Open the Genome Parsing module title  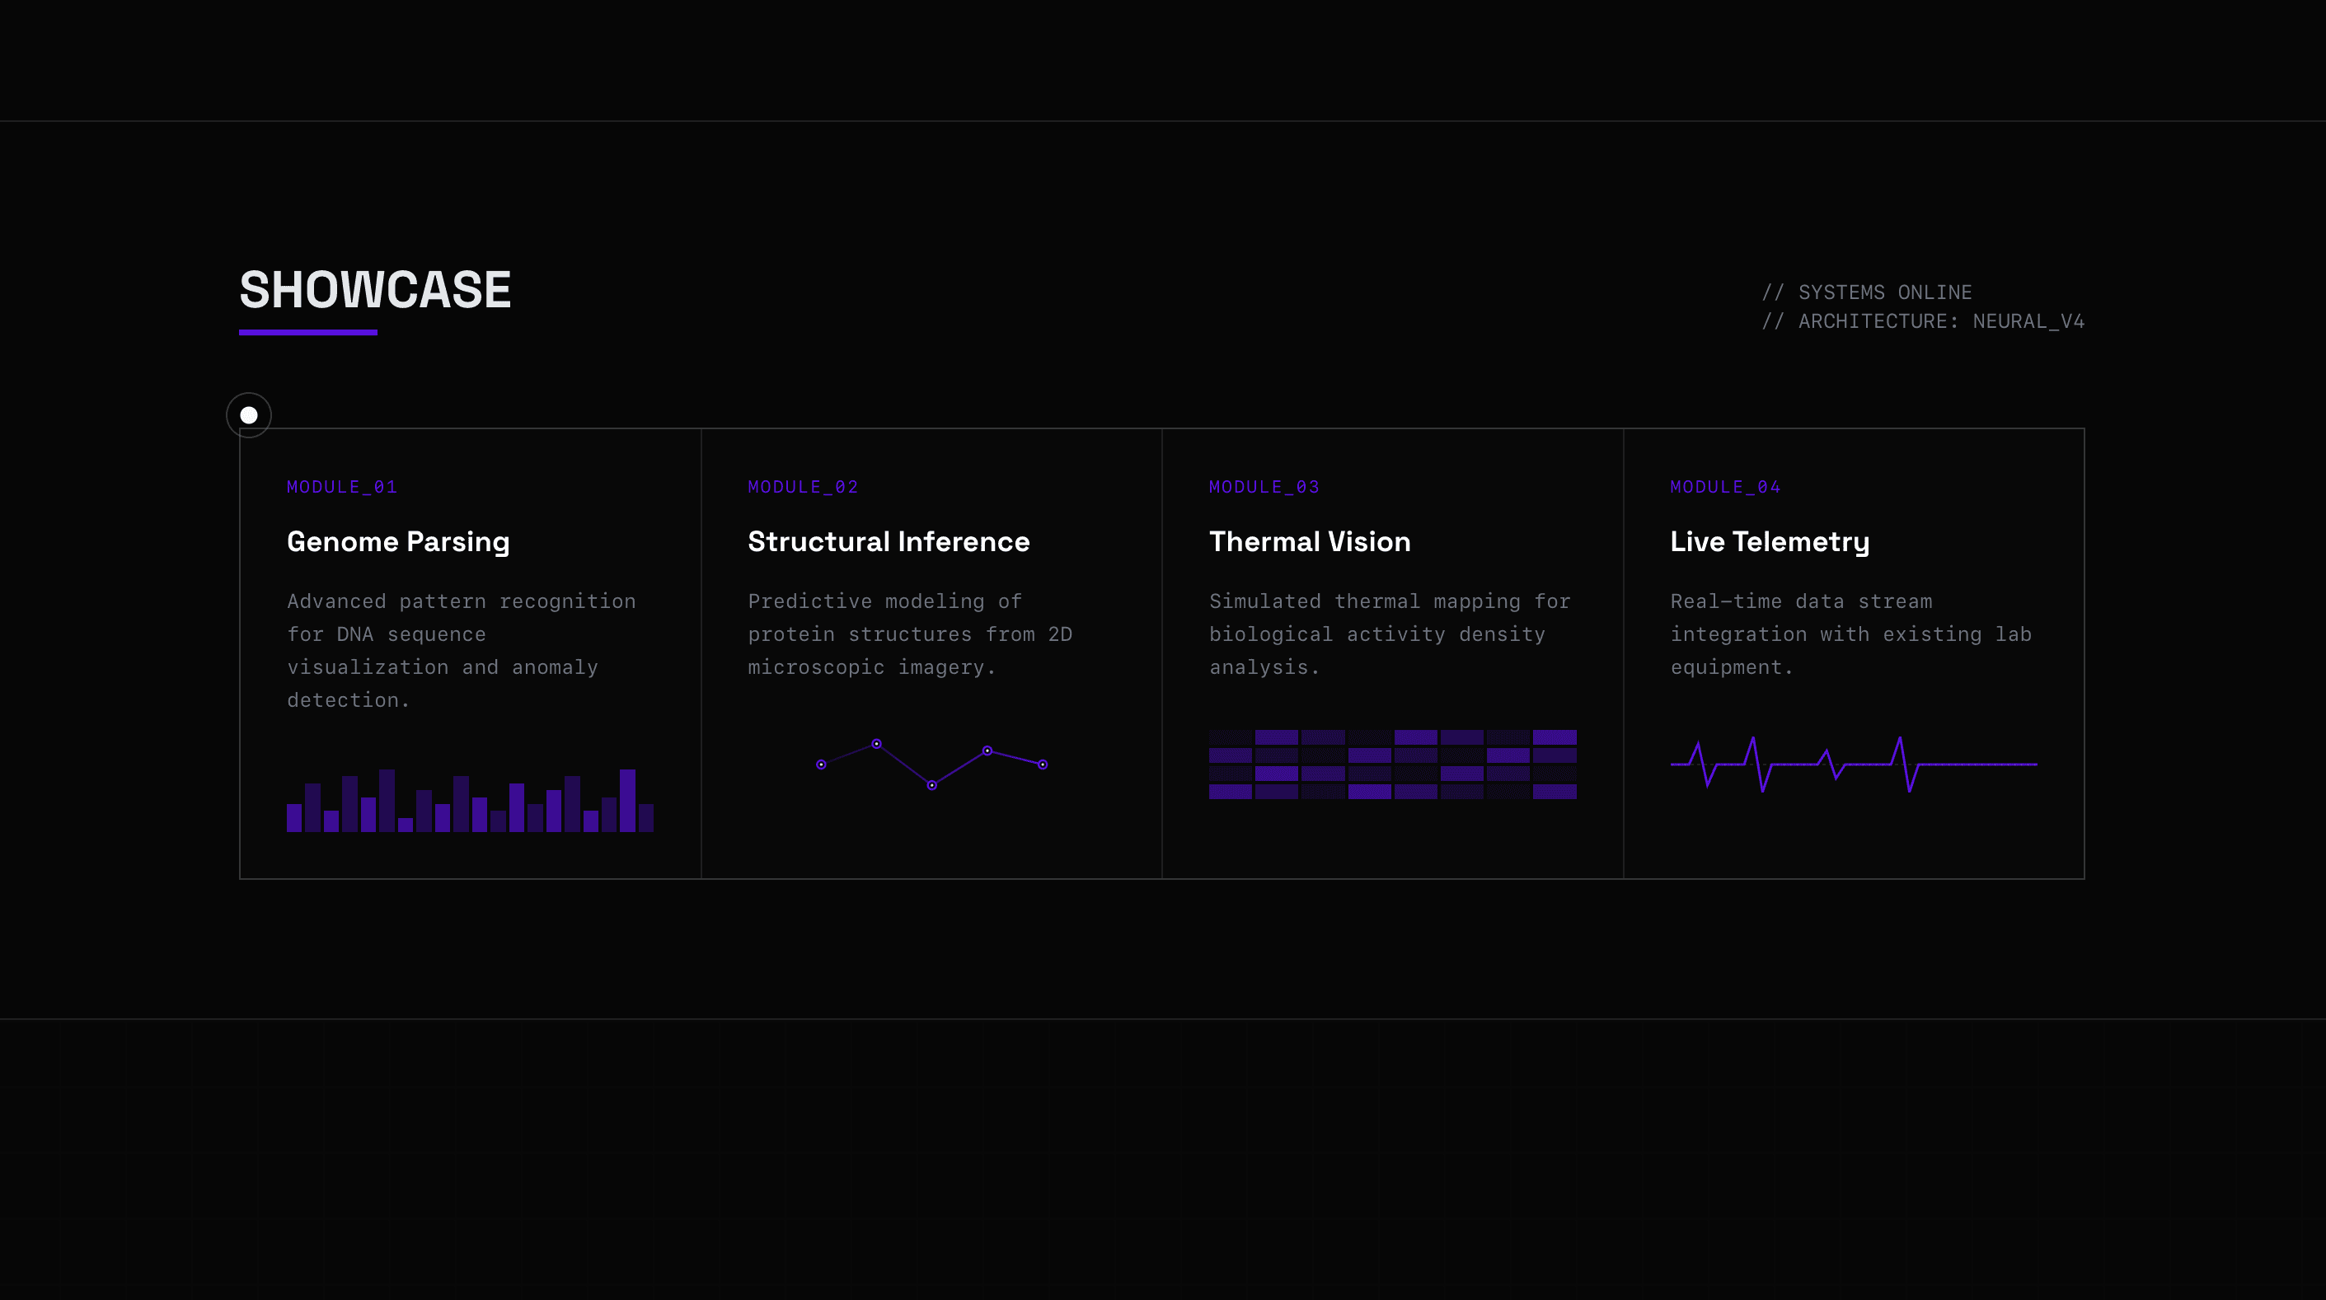coord(398,542)
